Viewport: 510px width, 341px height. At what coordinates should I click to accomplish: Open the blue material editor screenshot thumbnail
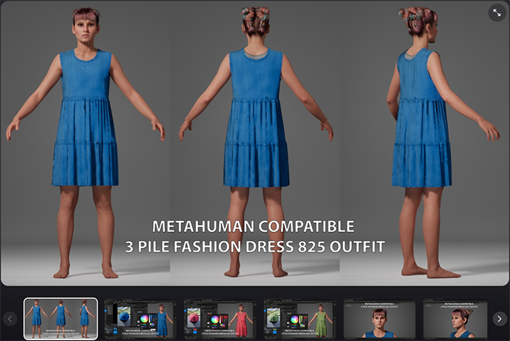pyautogui.click(x=140, y=318)
